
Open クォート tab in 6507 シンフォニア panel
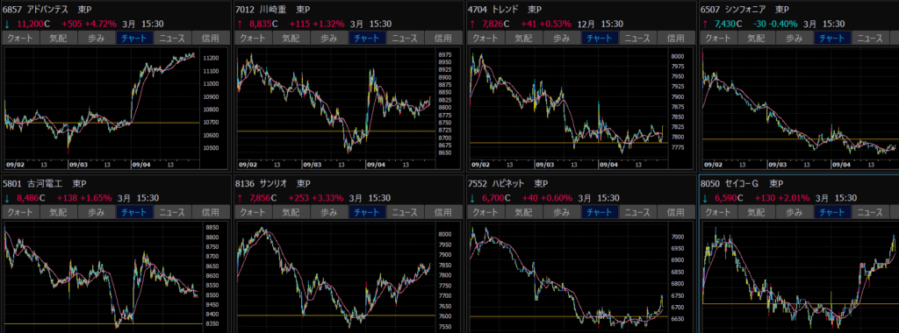coord(719,39)
